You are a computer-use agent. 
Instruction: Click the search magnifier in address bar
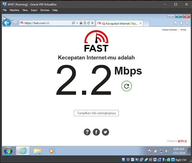[x=73, y=23]
